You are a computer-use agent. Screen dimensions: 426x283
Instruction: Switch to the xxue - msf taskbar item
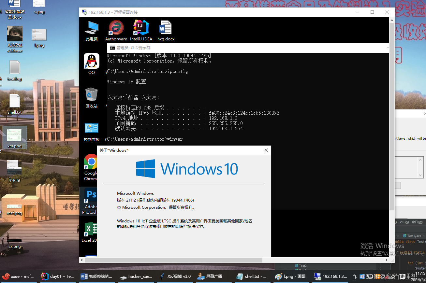[18, 276]
